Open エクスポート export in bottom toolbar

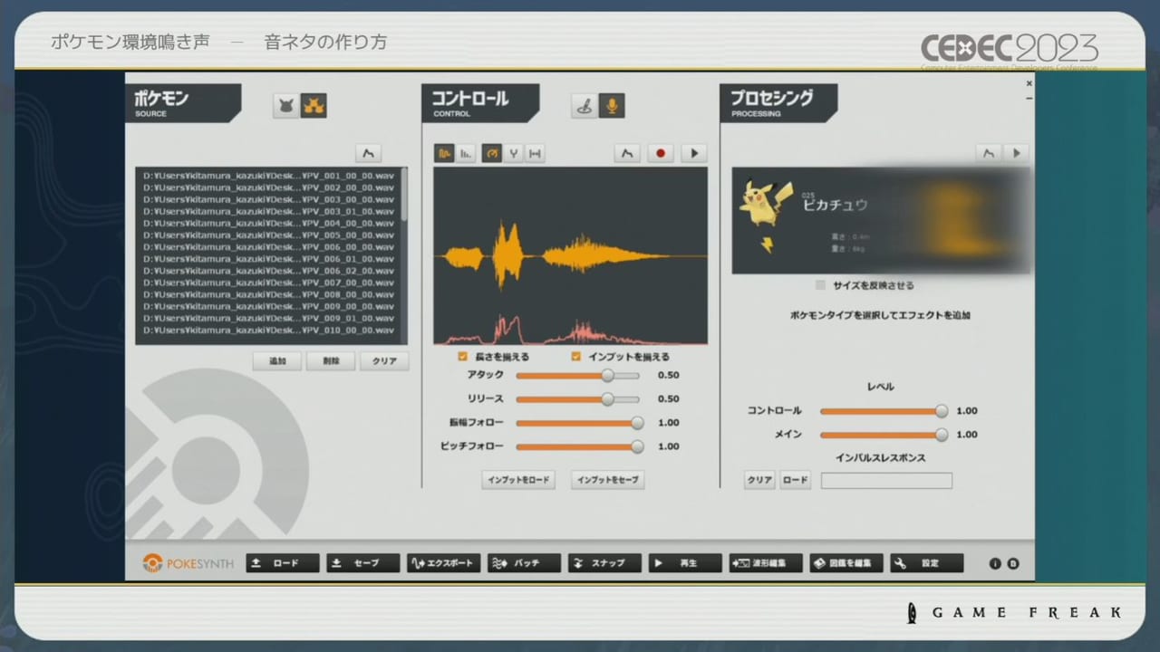point(444,563)
